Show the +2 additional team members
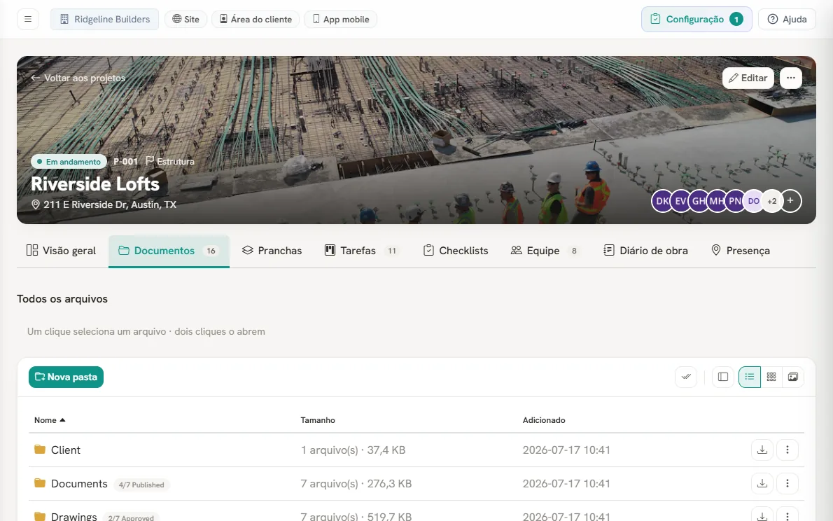Image resolution: width=833 pixels, height=521 pixels. point(772,201)
